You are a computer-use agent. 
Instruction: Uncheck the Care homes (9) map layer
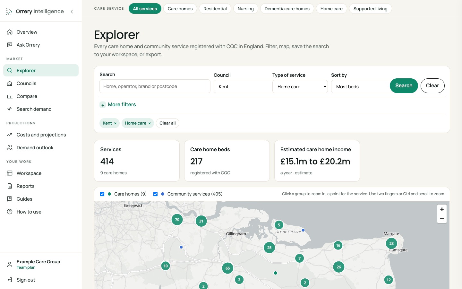[x=102, y=194]
